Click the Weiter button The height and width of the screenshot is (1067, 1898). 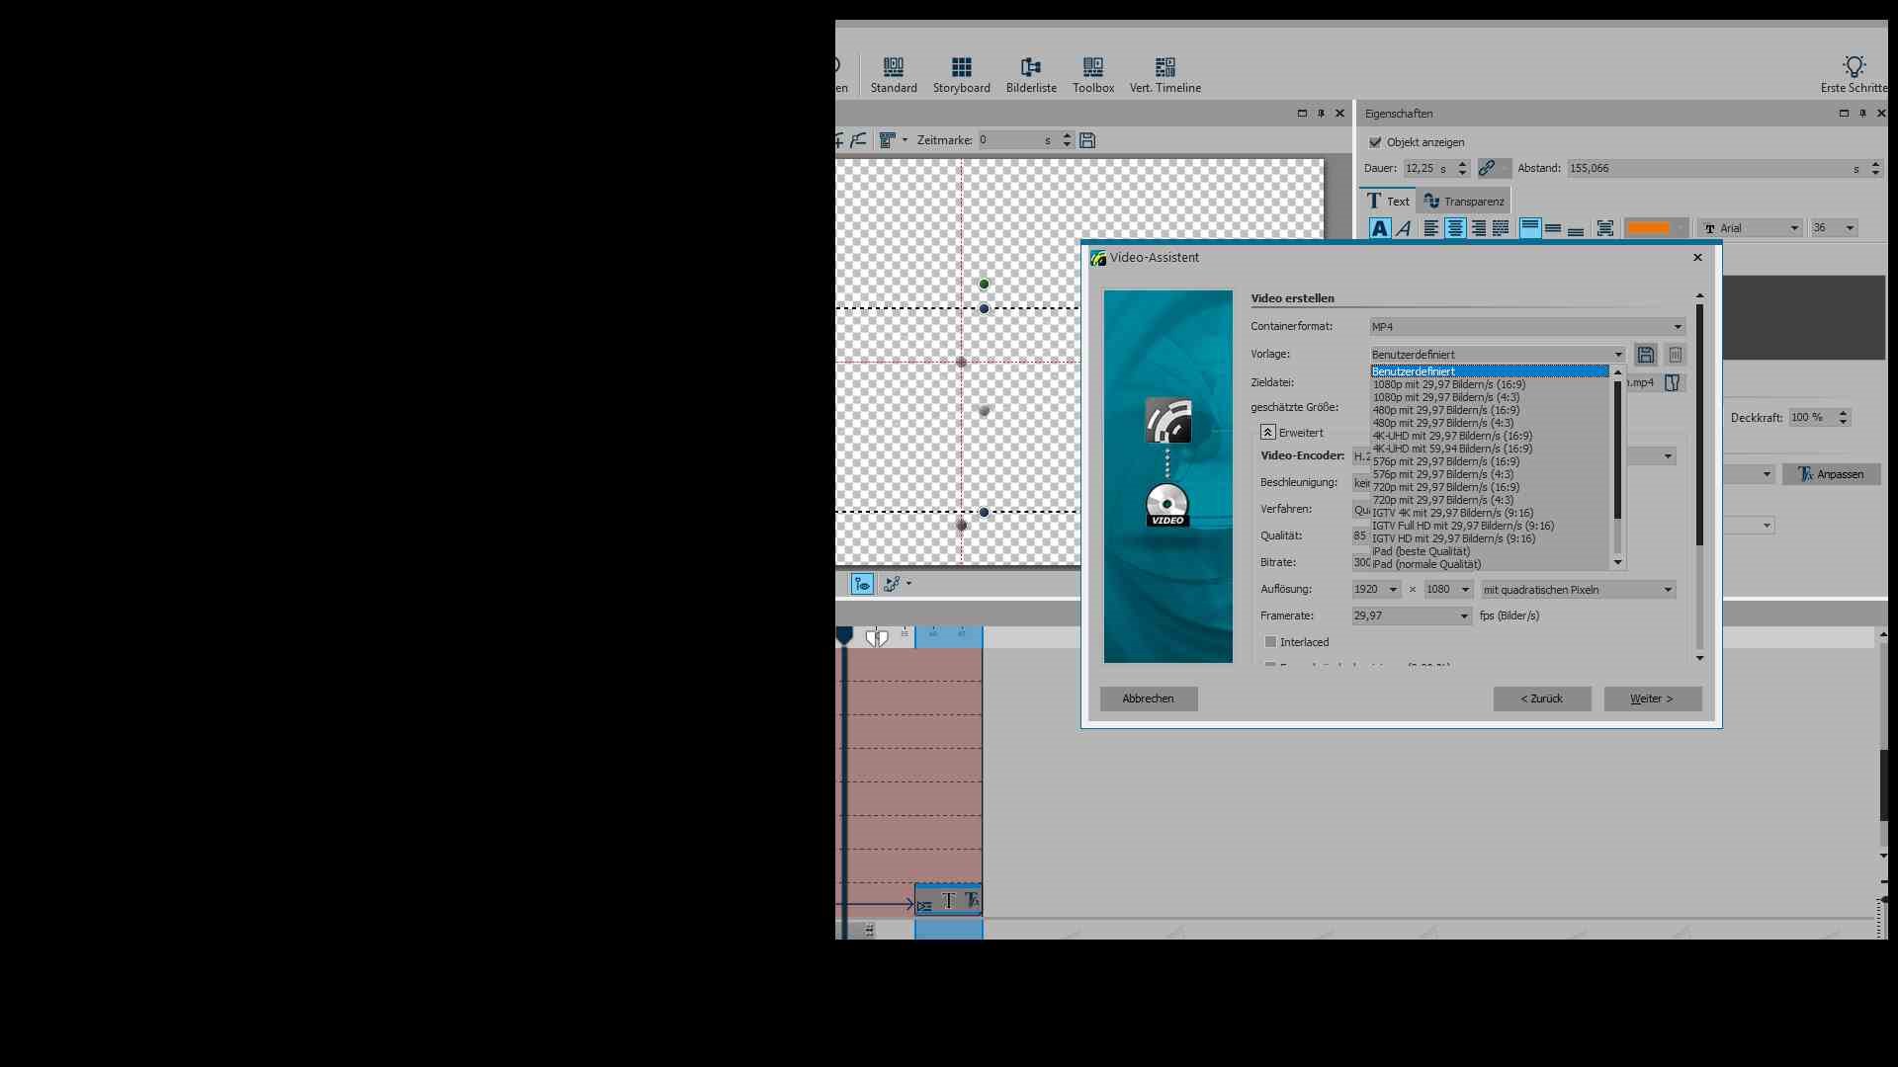click(1652, 698)
